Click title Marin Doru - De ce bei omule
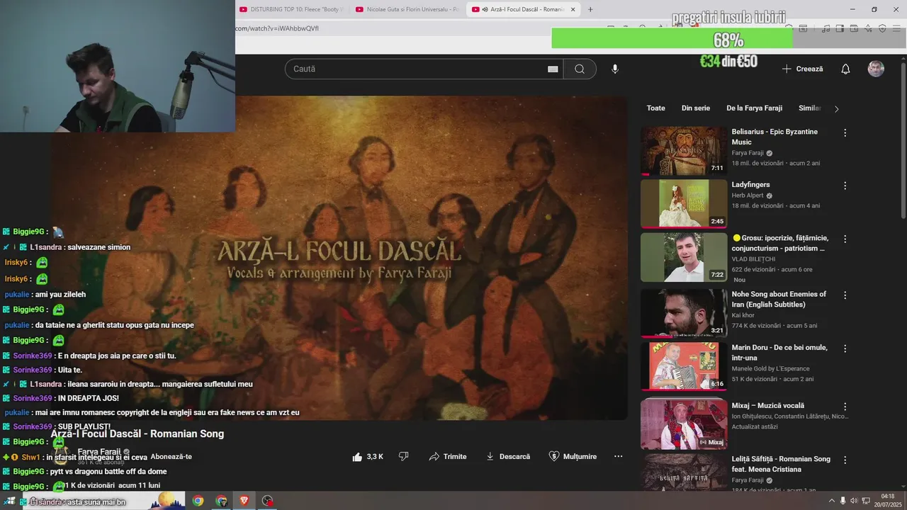 coord(779,353)
